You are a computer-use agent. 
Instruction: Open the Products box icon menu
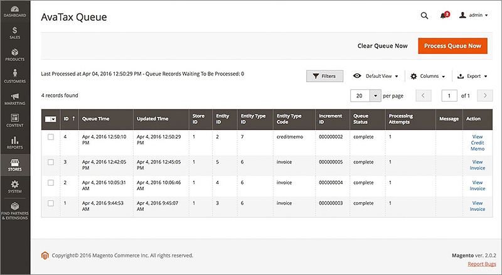point(14,55)
